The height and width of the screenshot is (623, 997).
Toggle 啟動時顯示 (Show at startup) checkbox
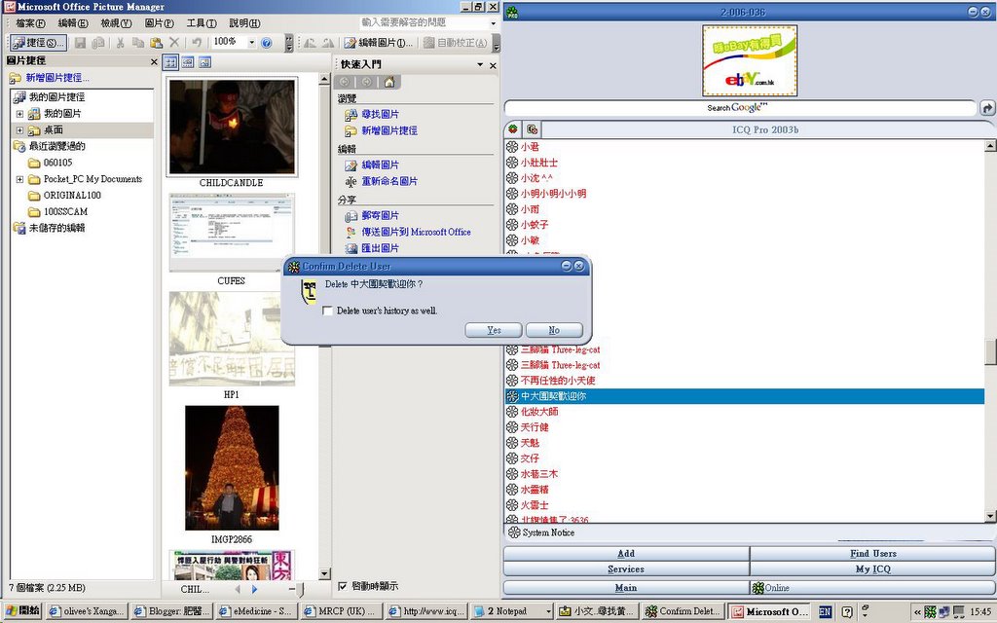click(343, 586)
